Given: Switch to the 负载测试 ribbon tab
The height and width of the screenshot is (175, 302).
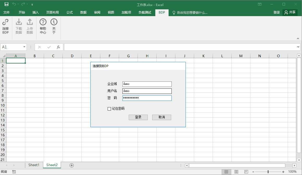Looking at the screenshot, I should pos(145,12).
